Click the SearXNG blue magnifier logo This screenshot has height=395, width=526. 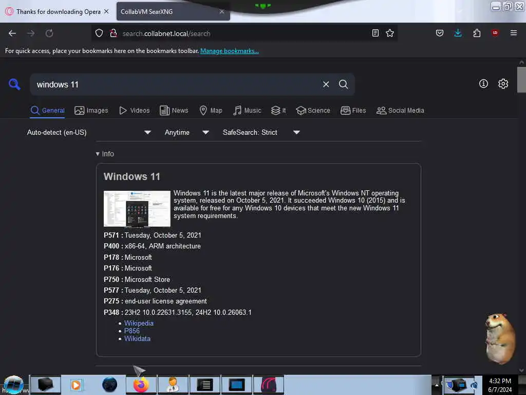[14, 84]
